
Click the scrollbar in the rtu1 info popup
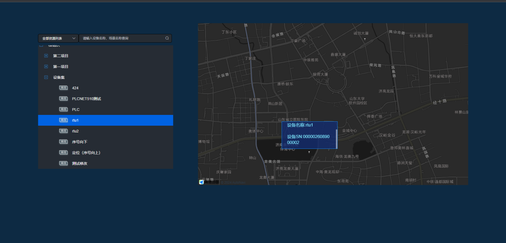(337, 138)
